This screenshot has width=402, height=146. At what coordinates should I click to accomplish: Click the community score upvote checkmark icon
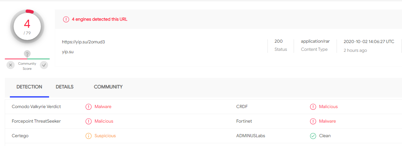pos(44,65)
